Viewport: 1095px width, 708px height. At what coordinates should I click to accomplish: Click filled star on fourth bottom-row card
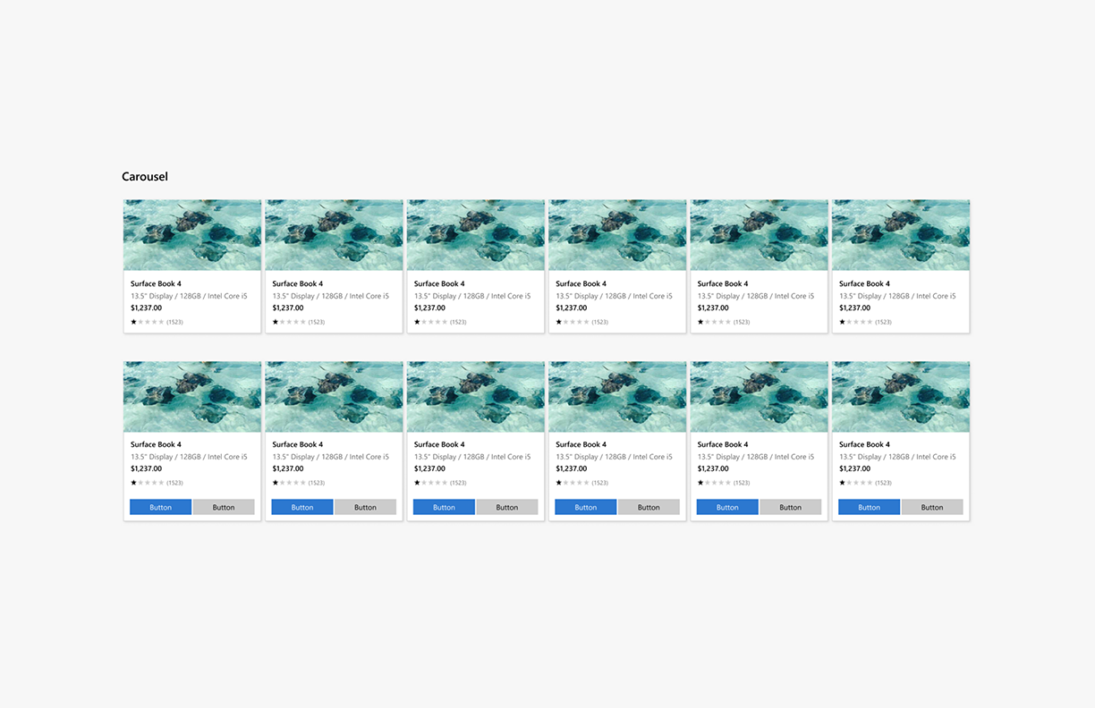click(x=559, y=483)
